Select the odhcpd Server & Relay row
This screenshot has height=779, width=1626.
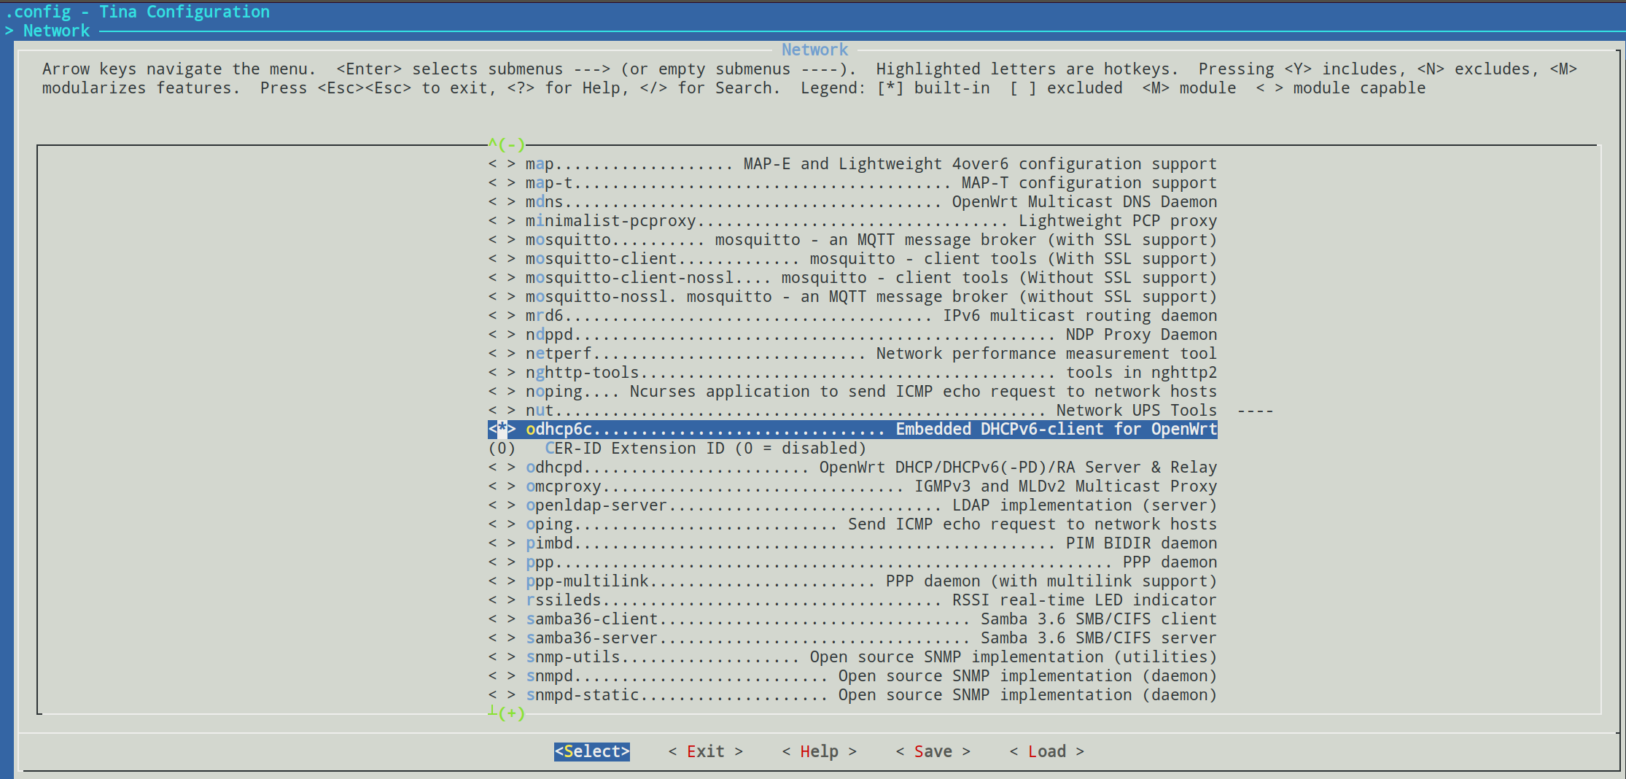point(852,468)
